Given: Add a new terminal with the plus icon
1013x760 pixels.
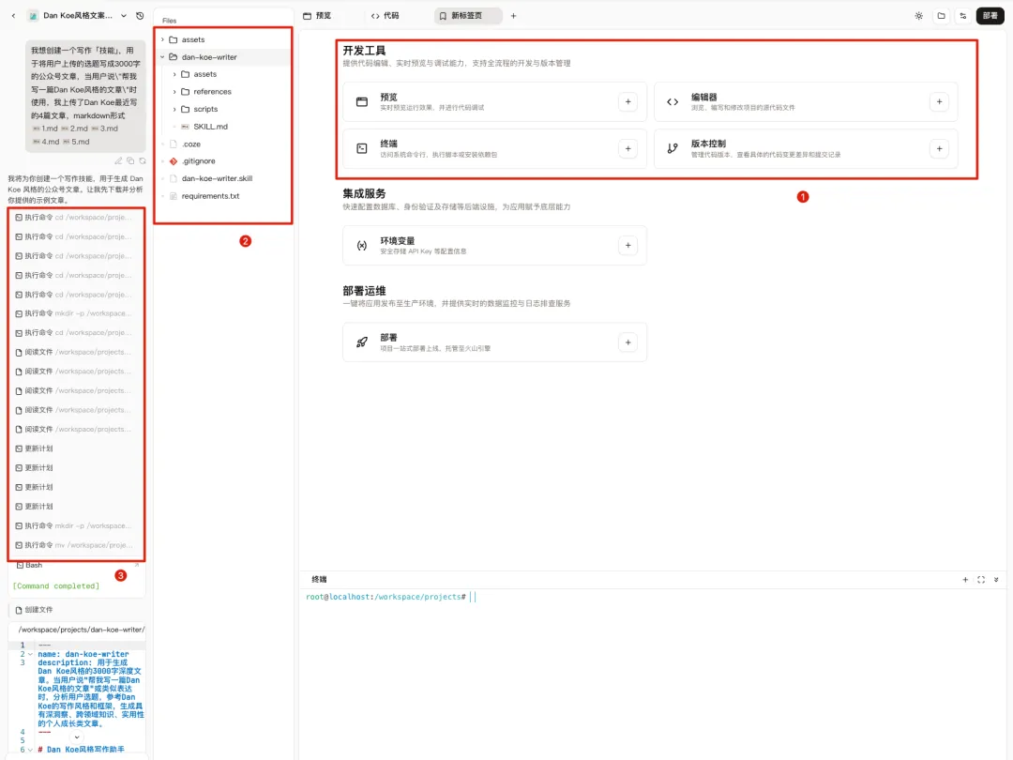Looking at the screenshot, I should click(965, 580).
